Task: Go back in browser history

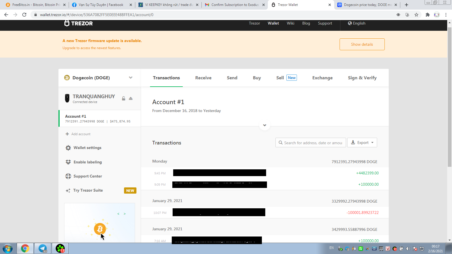Action: pyautogui.click(x=6, y=15)
